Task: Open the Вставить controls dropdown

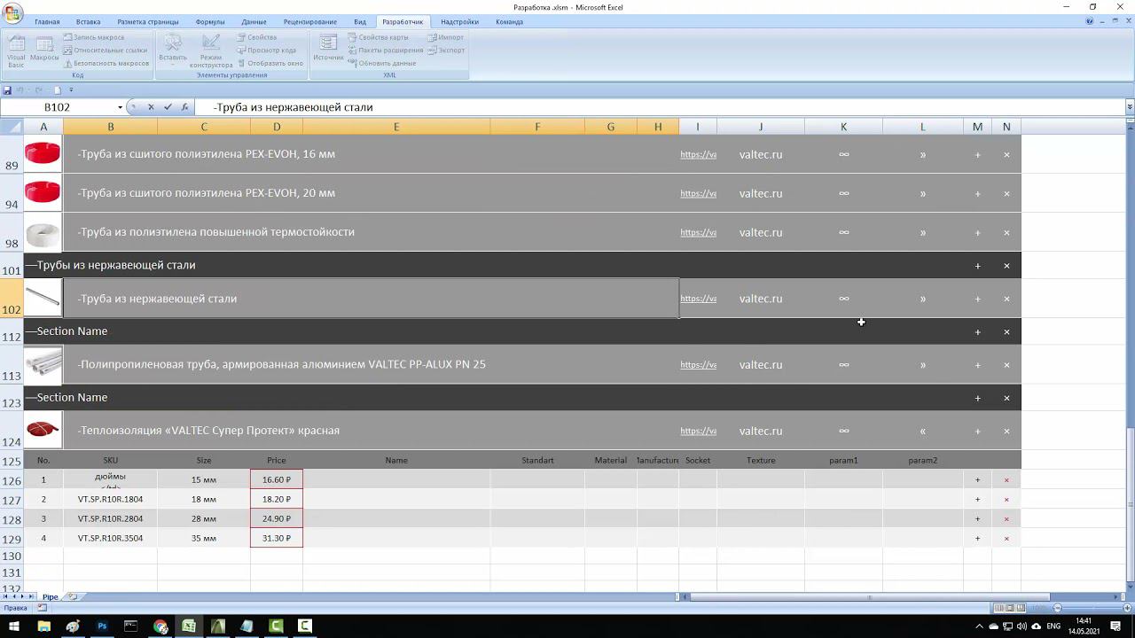Action: tap(173, 51)
